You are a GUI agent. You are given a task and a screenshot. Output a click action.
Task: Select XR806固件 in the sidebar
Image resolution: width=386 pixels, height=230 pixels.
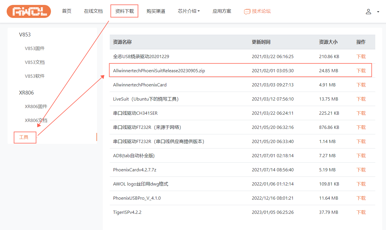pos(36,107)
